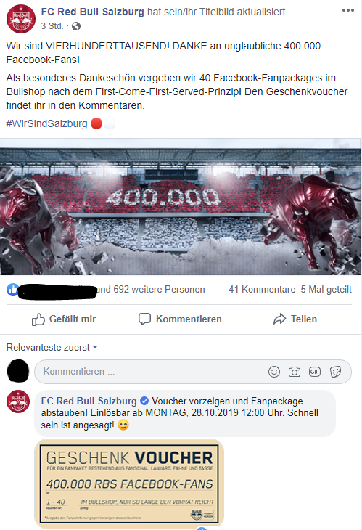Click the FC Red Bull Salzburg profile logo
Screen dimensions: 362x530
coord(21,19)
